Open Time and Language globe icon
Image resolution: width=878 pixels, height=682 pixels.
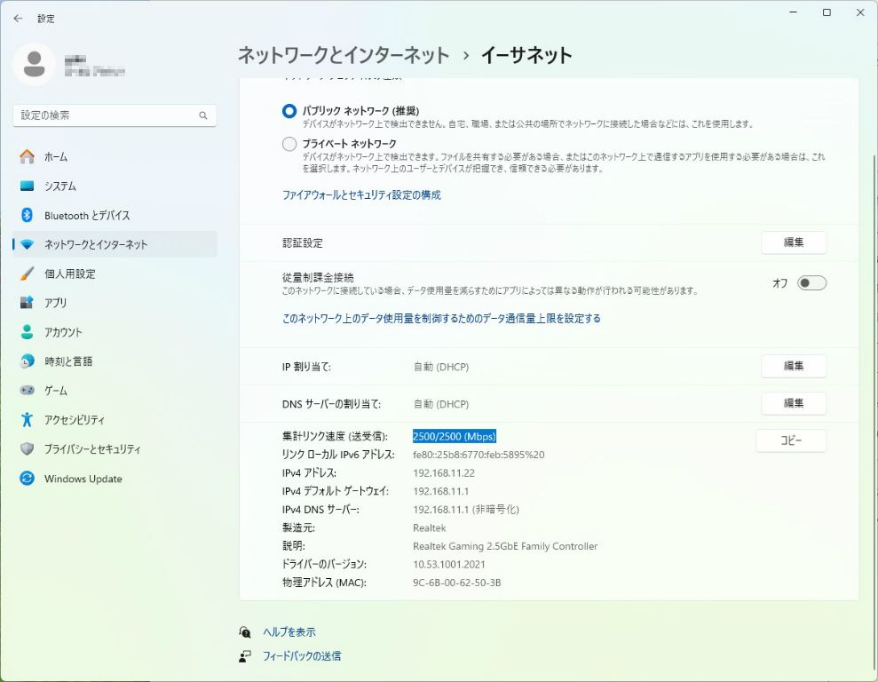(27, 361)
